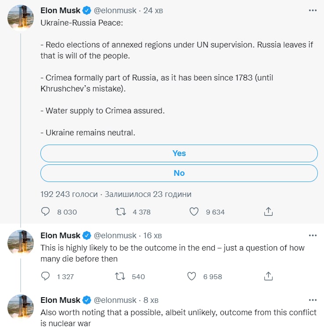Retweet the Ukraine-Russia Peace poll tweet
Screen dimensions: 324x331
121,211
